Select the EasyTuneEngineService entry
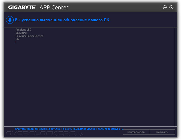The width and height of the screenshot is (181, 140). coord(30,36)
